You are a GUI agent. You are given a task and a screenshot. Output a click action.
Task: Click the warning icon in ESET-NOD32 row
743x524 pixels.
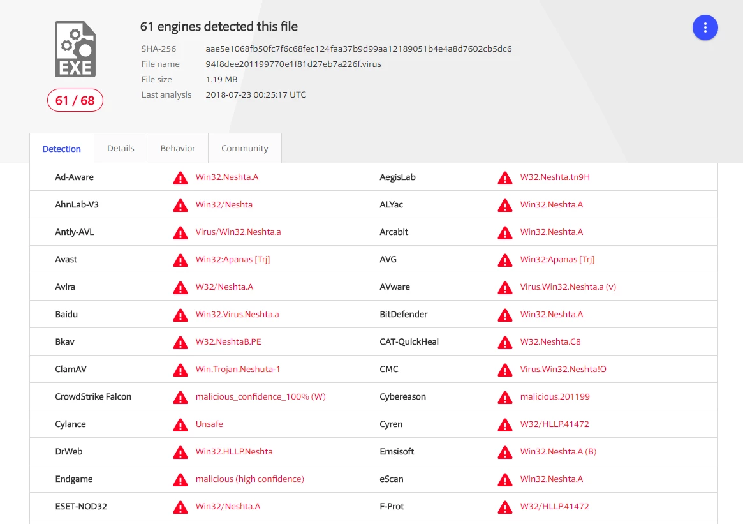(180, 507)
